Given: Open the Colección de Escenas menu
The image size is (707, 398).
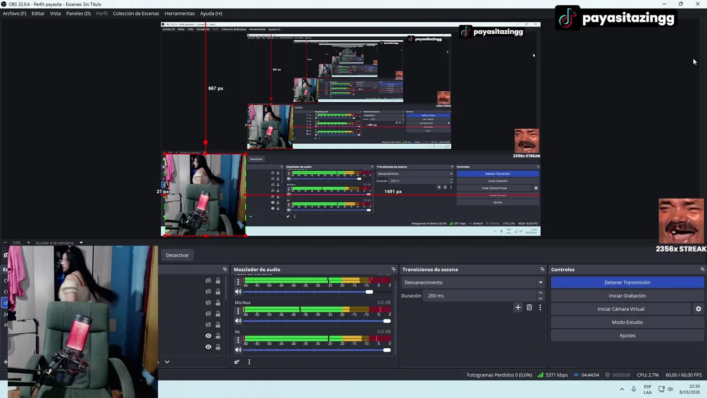Looking at the screenshot, I should point(136,13).
